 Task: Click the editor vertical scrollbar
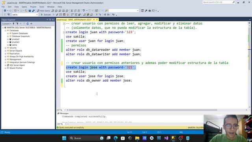pyautogui.click(x=249, y=49)
